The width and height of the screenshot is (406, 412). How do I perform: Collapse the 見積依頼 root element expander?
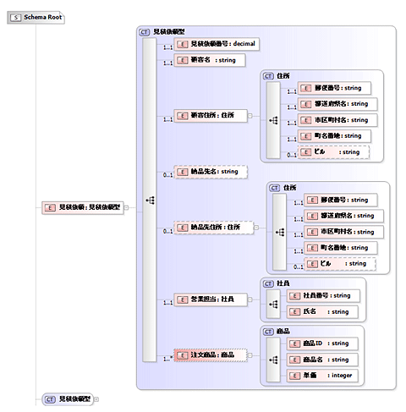[x=126, y=208]
